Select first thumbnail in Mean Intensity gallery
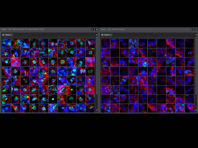 [x=6, y=43]
